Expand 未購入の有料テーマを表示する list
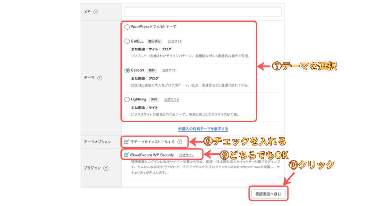This screenshot has height=206, width=366. (203, 129)
